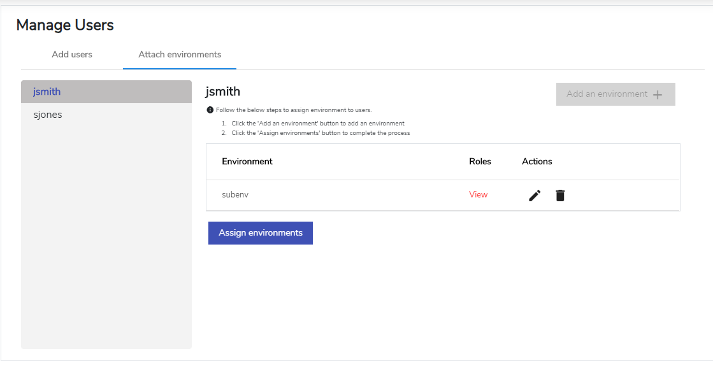Click empty area of the user list panel
The width and height of the screenshot is (713, 370).
[x=106, y=236]
